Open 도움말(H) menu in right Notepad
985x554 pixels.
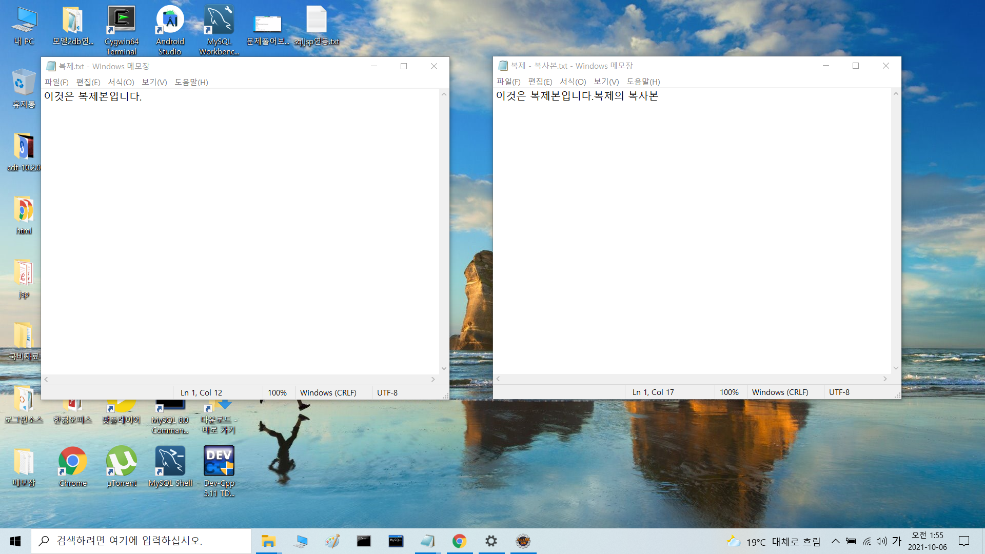[643, 82]
